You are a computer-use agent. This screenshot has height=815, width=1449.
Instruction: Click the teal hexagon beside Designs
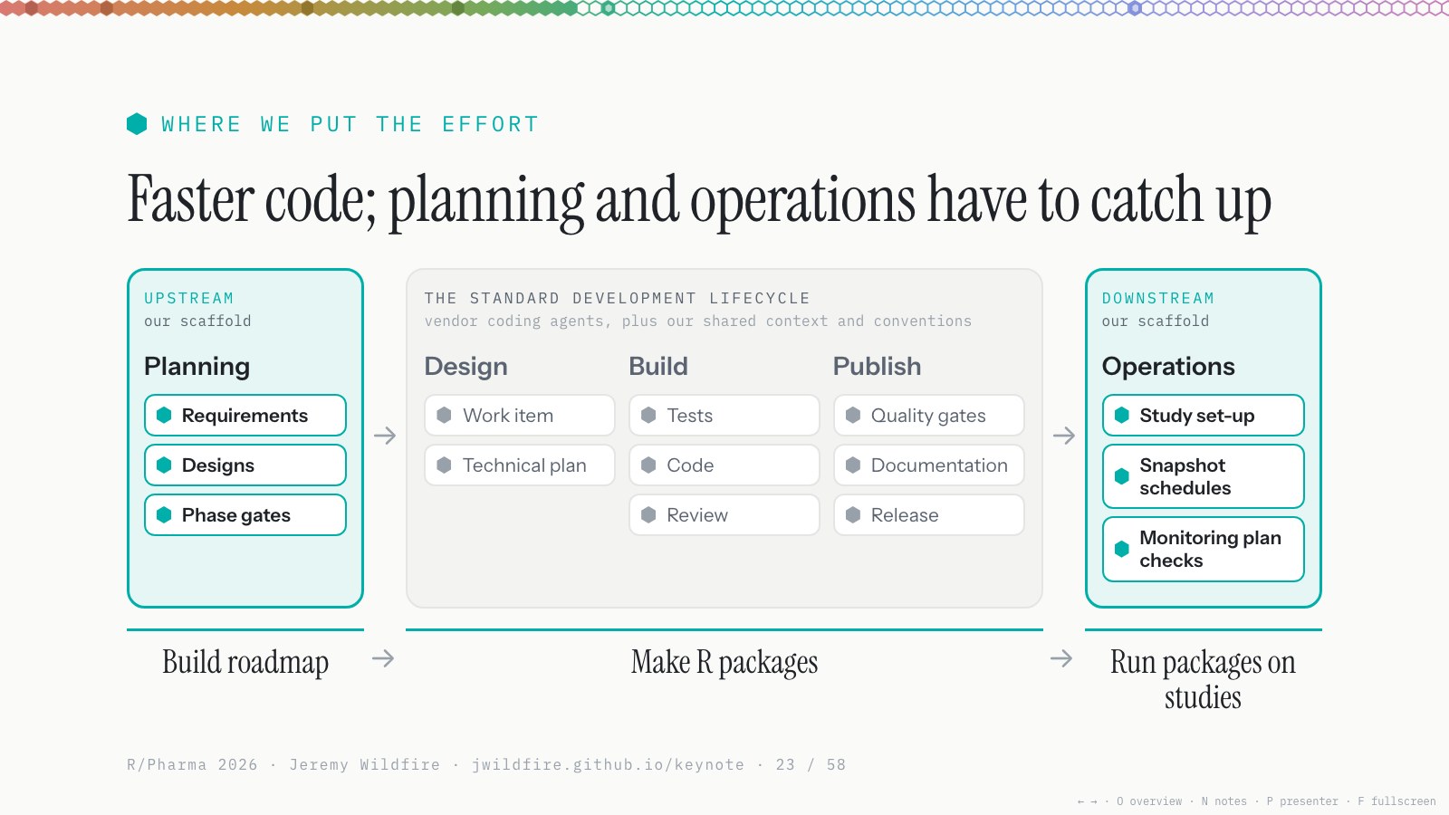point(164,465)
